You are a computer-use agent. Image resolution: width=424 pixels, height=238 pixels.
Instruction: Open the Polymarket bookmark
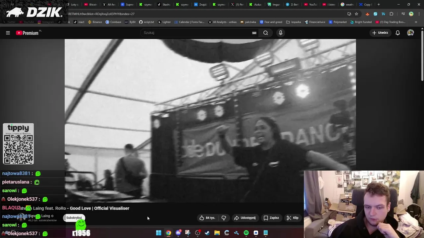pos(338,22)
